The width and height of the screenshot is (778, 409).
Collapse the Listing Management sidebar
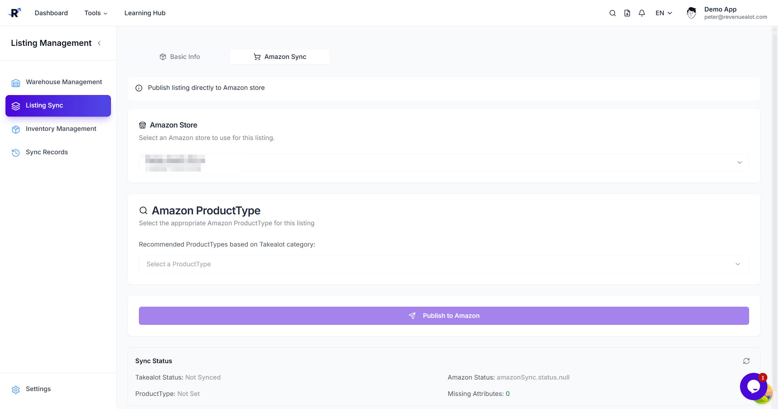point(99,43)
